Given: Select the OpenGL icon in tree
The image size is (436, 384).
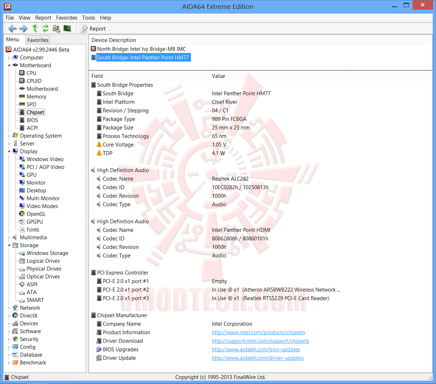Looking at the screenshot, I should [x=22, y=214].
